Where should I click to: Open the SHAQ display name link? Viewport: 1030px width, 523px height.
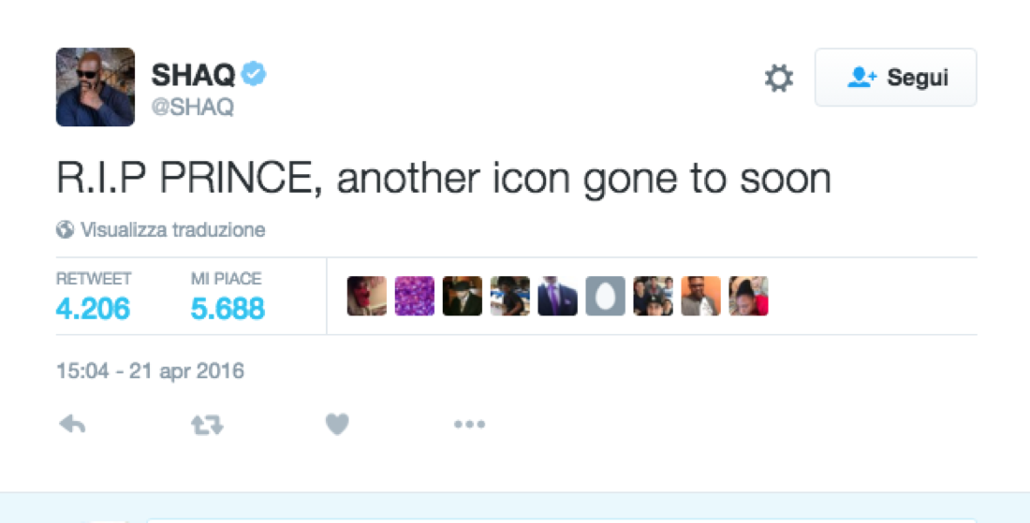(193, 76)
